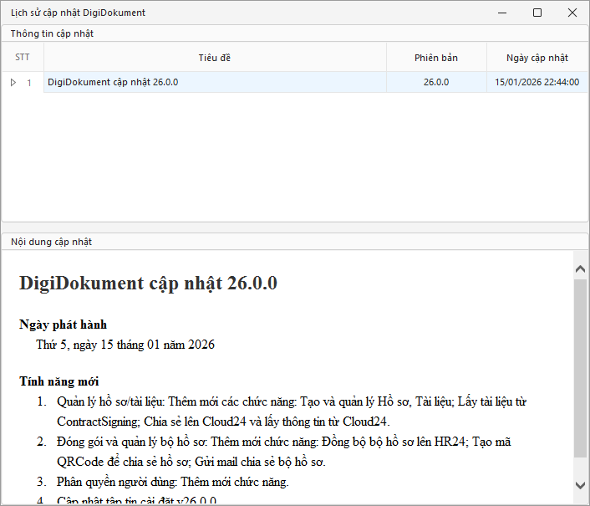The image size is (590, 506).
Task: Click scrollbar down arrow in content panel
Action: pyautogui.click(x=580, y=485)
